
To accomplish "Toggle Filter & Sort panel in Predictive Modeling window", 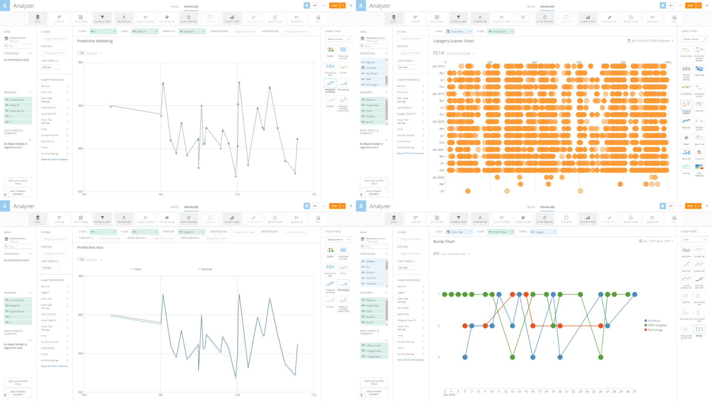I will 102,19.
